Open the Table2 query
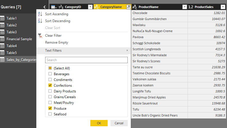 click(12, 25)
